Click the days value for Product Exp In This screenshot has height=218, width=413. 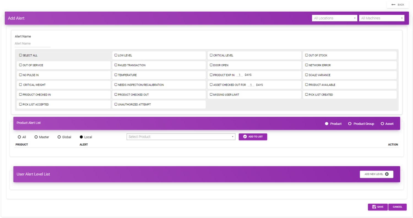click(x=239, y=75)
